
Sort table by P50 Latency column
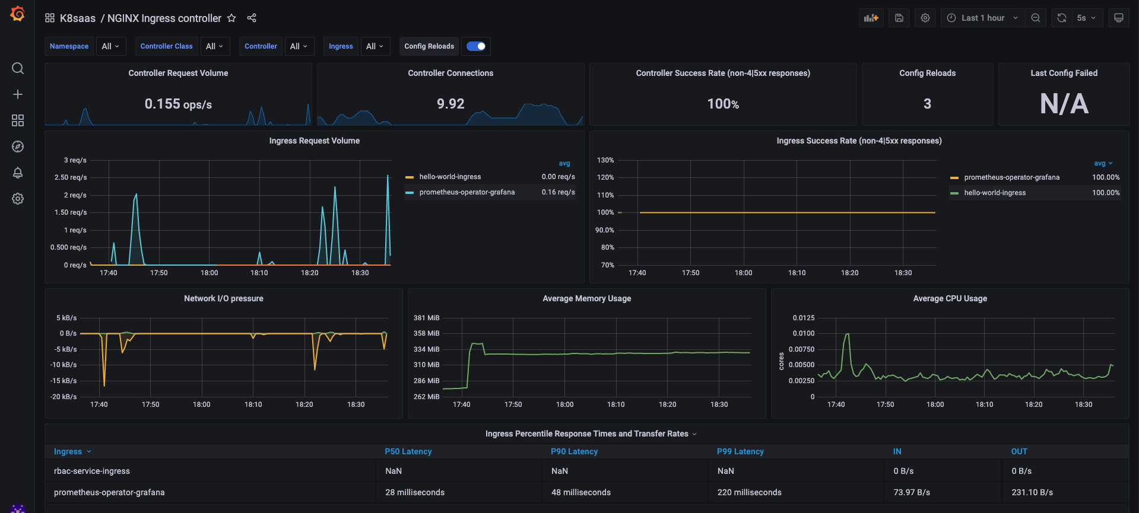pos(408,451)
